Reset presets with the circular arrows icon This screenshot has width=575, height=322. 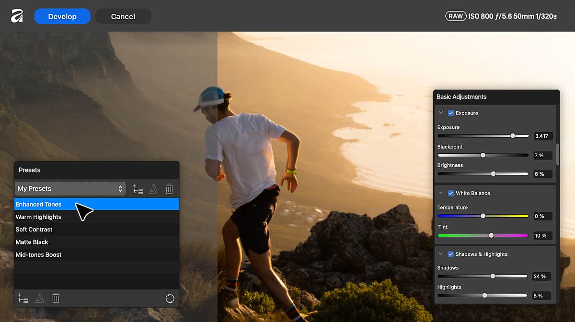pos(170,299)
